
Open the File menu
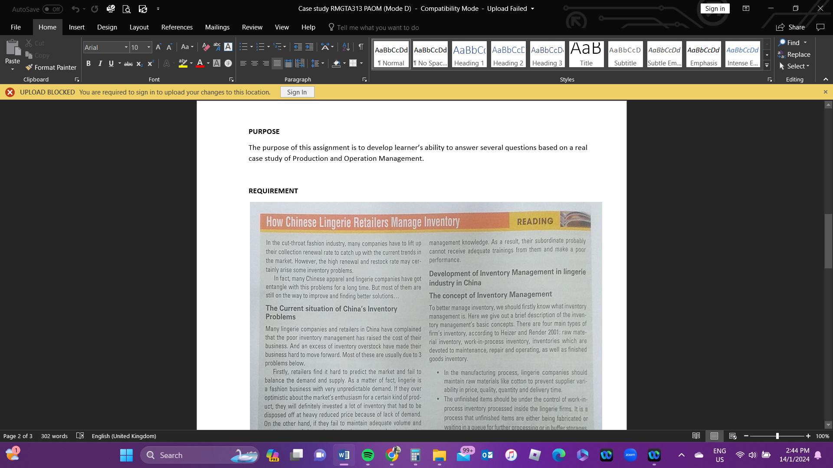coord(16,27)
